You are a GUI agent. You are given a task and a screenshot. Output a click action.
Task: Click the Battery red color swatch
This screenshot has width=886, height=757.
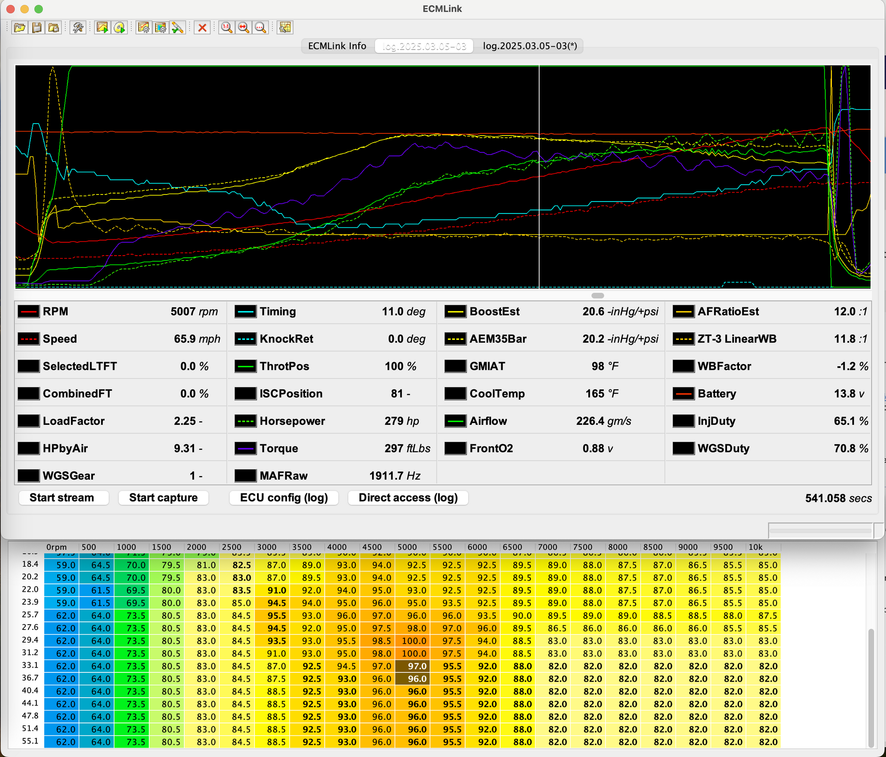684,394
